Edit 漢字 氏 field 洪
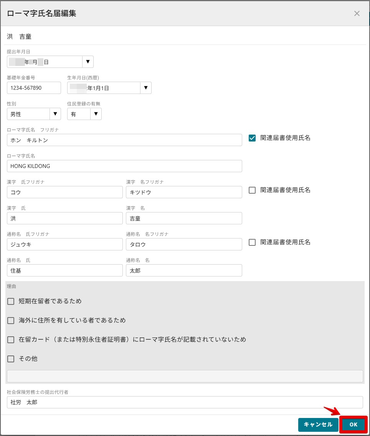This screenshot has height=436, width=370. click(x=64, y=218)
